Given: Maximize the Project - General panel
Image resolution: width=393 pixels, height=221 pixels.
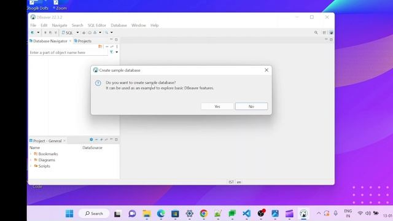Looking at the screenshot, I should tap(116, 139).
